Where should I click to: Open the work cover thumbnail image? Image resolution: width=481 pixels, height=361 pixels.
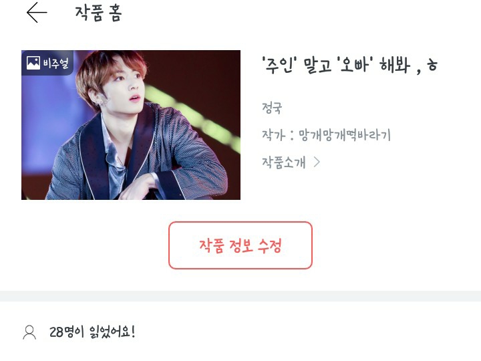(131, 125)
